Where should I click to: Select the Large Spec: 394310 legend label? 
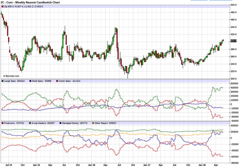(x=16, y=81)
